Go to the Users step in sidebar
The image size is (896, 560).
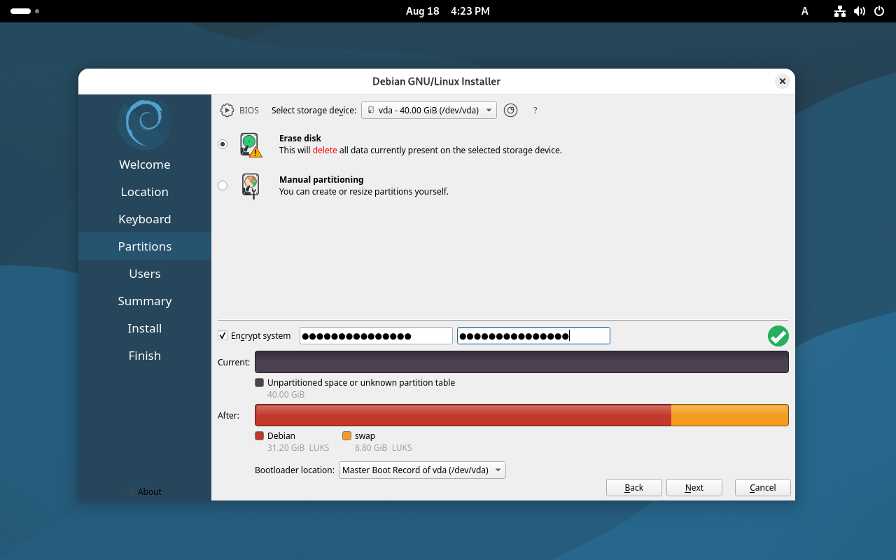coord(145,274)
